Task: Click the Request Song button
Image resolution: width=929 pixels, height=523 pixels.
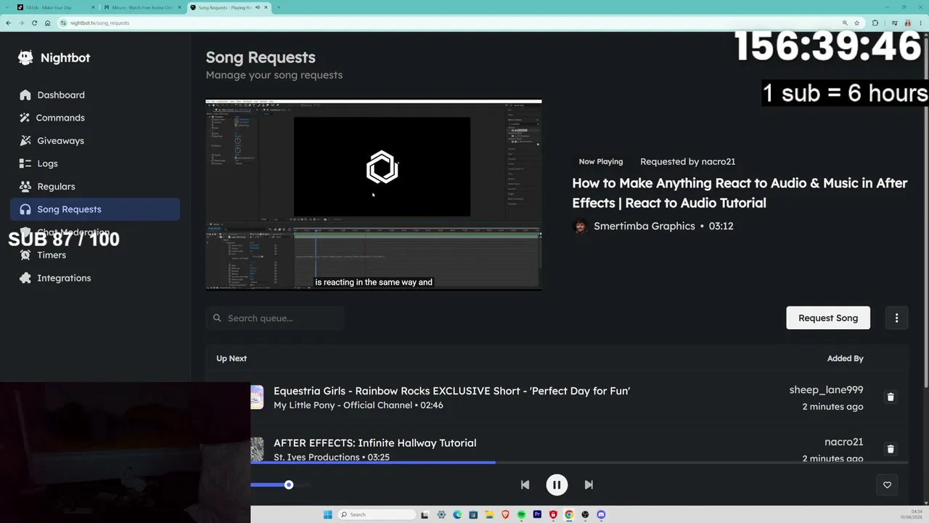Action: click(x=828, y=318)
